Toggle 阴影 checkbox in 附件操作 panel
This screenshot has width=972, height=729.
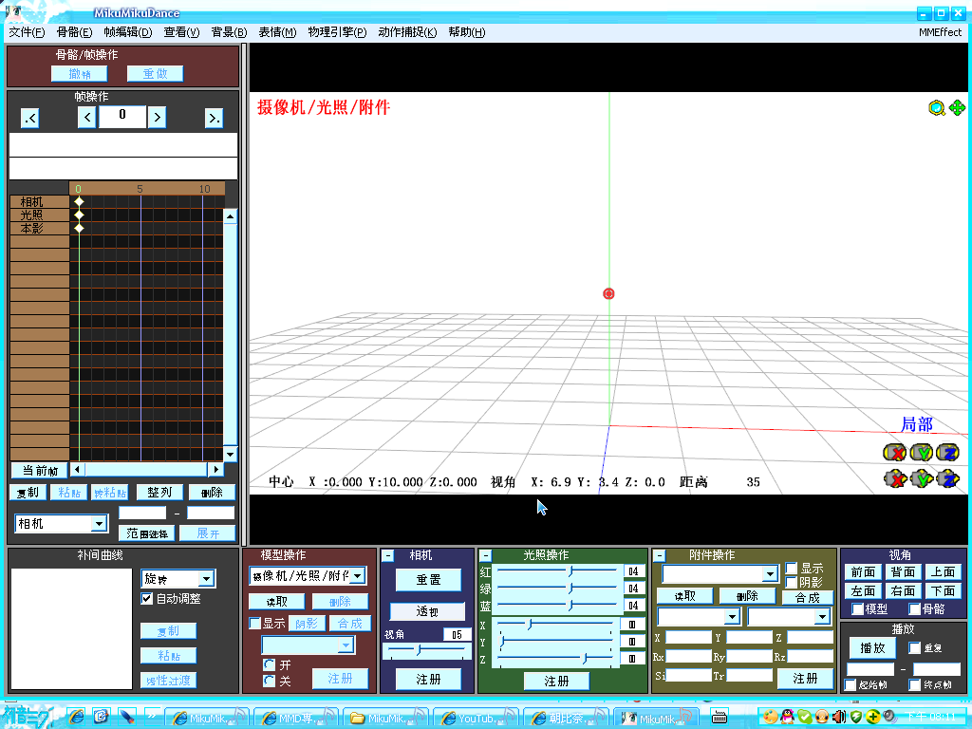pyautogui.click(x=791, y=583)
